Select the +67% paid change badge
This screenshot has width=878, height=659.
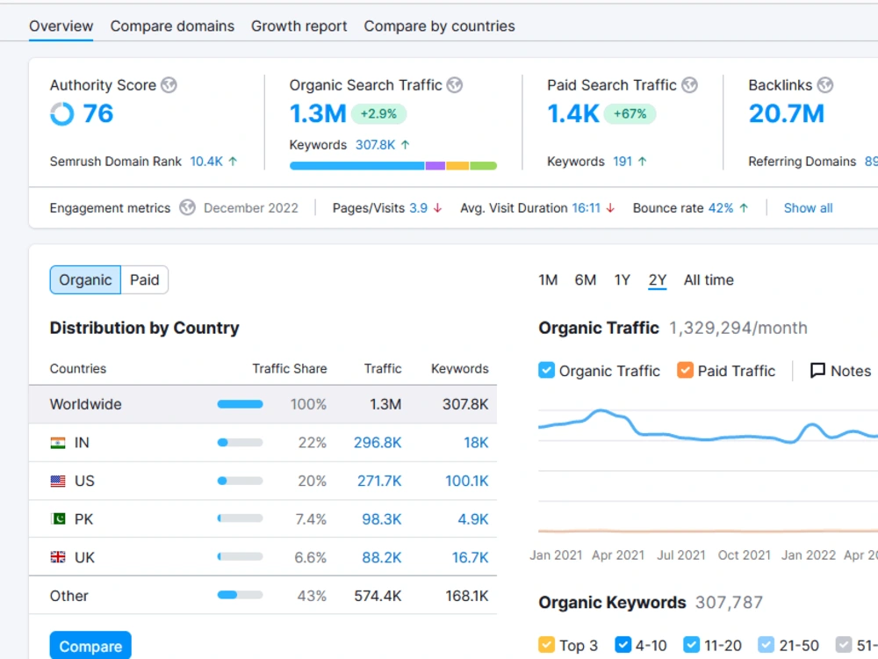pyautogui.click(x=630, y=113)
